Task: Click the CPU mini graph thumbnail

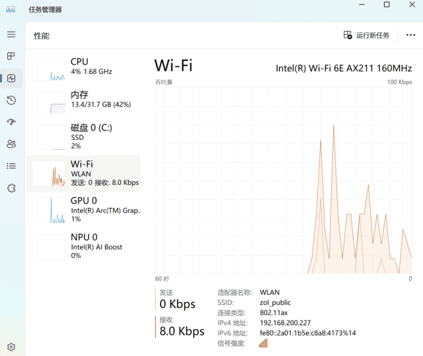Action: [48, 69]
